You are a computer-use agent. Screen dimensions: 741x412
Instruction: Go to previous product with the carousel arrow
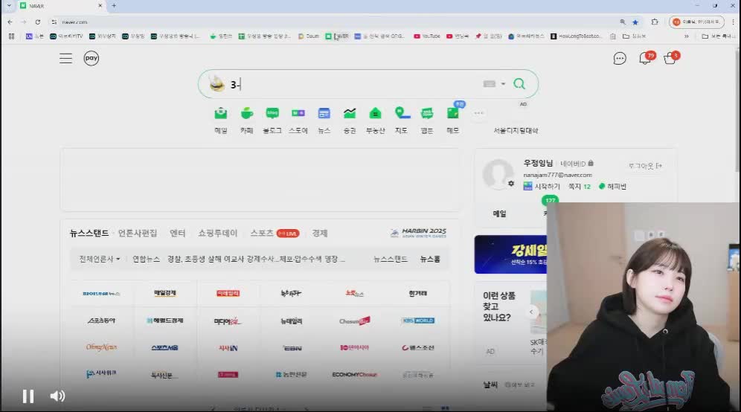pos(531,312)
